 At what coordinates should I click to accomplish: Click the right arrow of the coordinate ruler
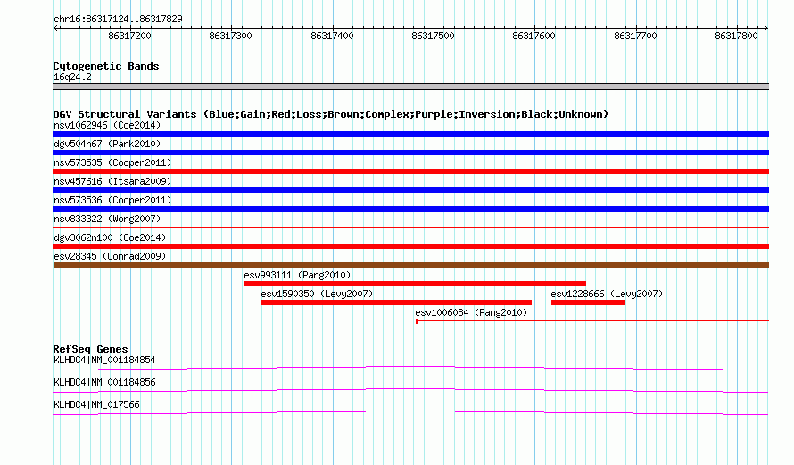(x=766, y=29)
